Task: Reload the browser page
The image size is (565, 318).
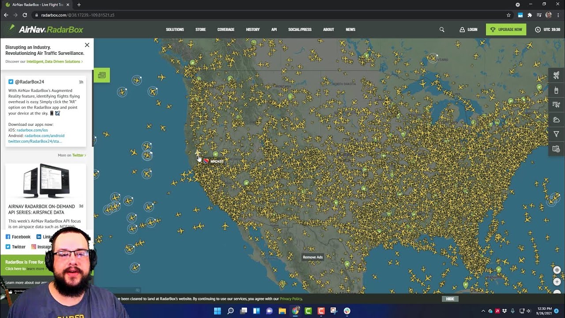Action: pos(25,15)
